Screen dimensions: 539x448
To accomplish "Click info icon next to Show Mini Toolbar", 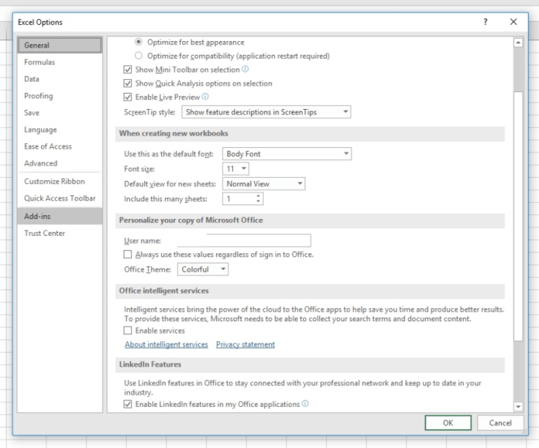I will pyautogui.click(x=246, y=70).
